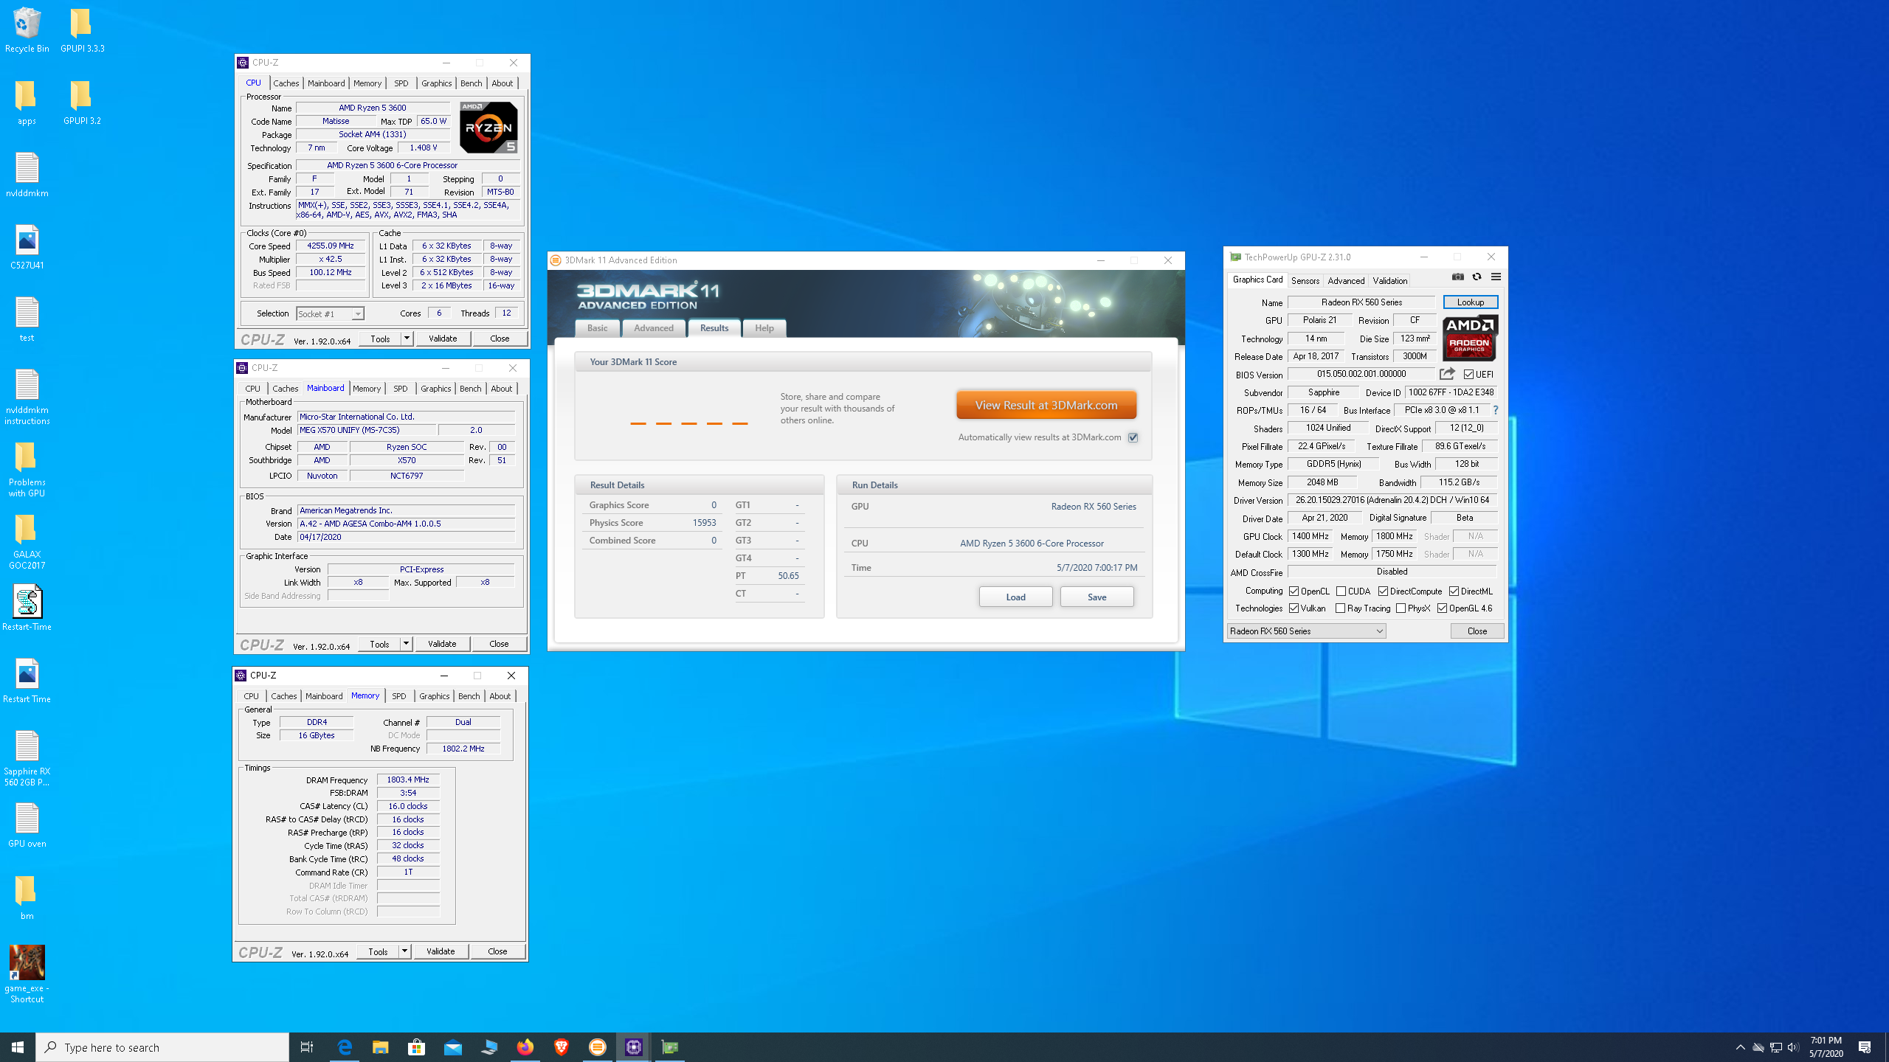The image size is (1889, 1062).
Task: Launch Microsoft Edge from taskbar
Action: pos(344,1047)
